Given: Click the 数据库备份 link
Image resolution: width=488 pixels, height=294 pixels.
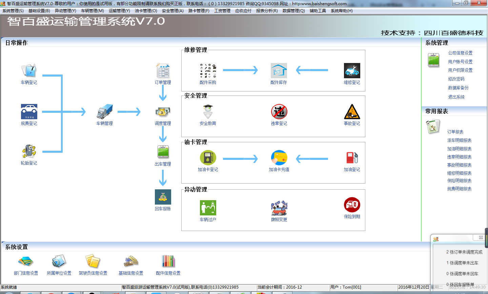Looking at the screenshot, I should [458, 88].
